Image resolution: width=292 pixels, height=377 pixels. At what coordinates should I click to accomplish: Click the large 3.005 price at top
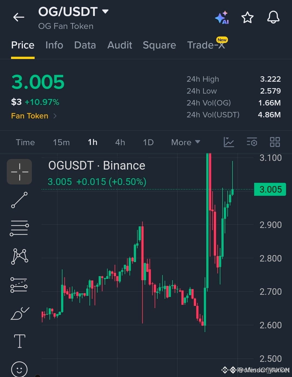38,82
